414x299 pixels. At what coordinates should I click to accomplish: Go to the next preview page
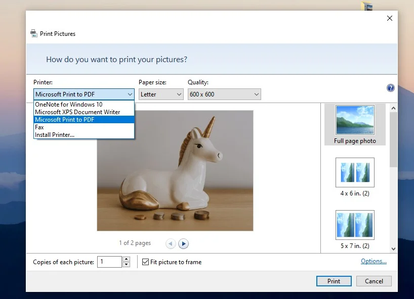click(184, 243)
